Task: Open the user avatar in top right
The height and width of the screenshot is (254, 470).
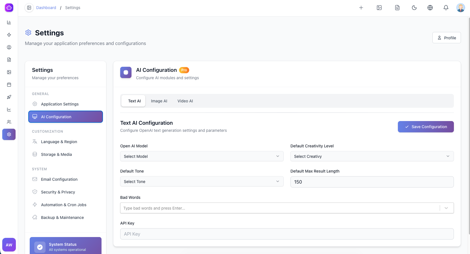Action: [x=460, y=8]
